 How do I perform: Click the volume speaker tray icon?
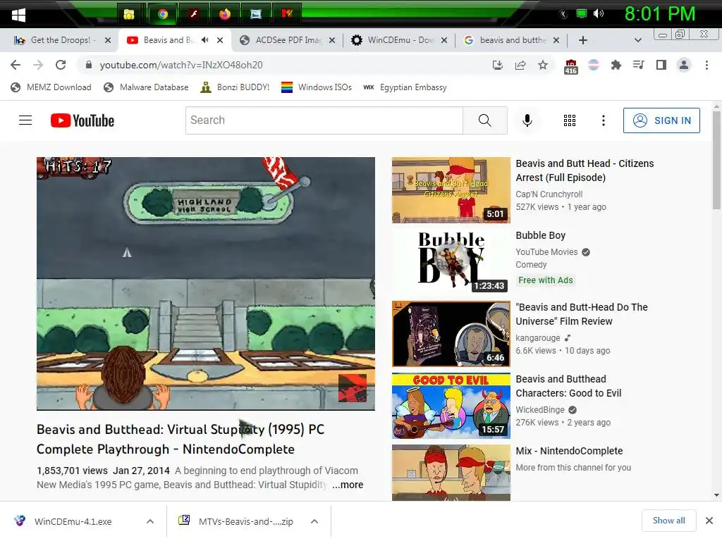[599, 14]
